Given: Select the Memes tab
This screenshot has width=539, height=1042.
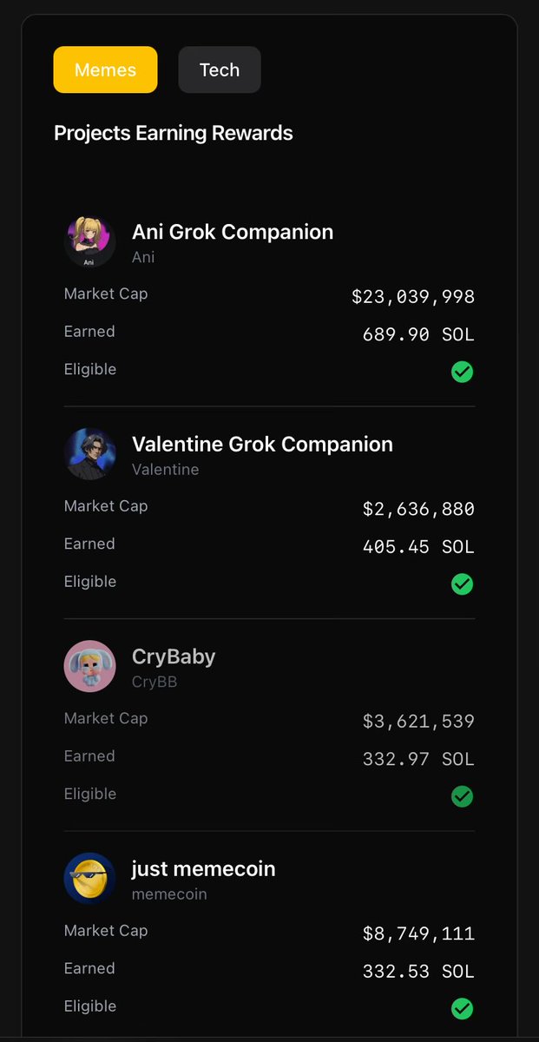Looking at the screenshot, I should click(105, 69).
